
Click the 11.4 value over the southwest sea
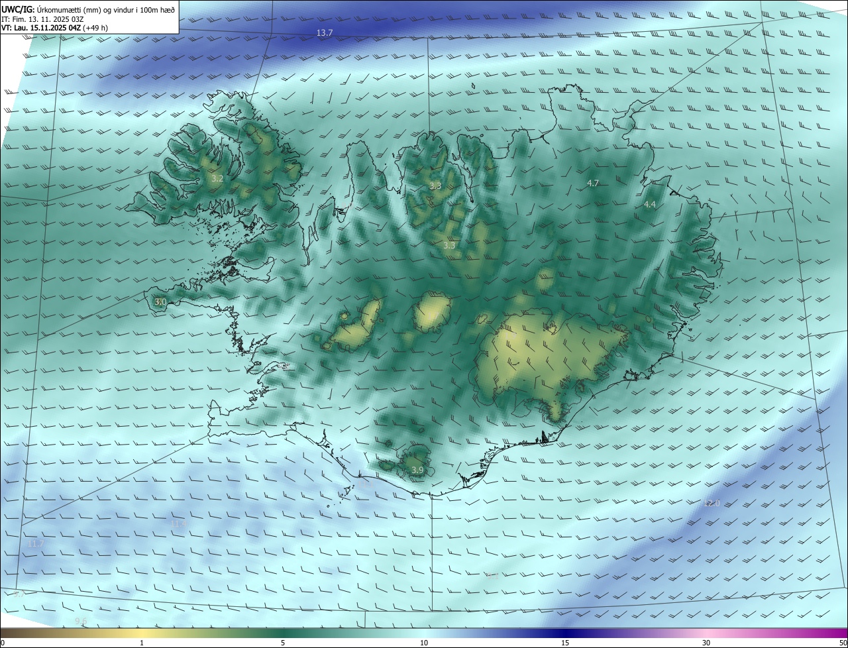(180, 523)
